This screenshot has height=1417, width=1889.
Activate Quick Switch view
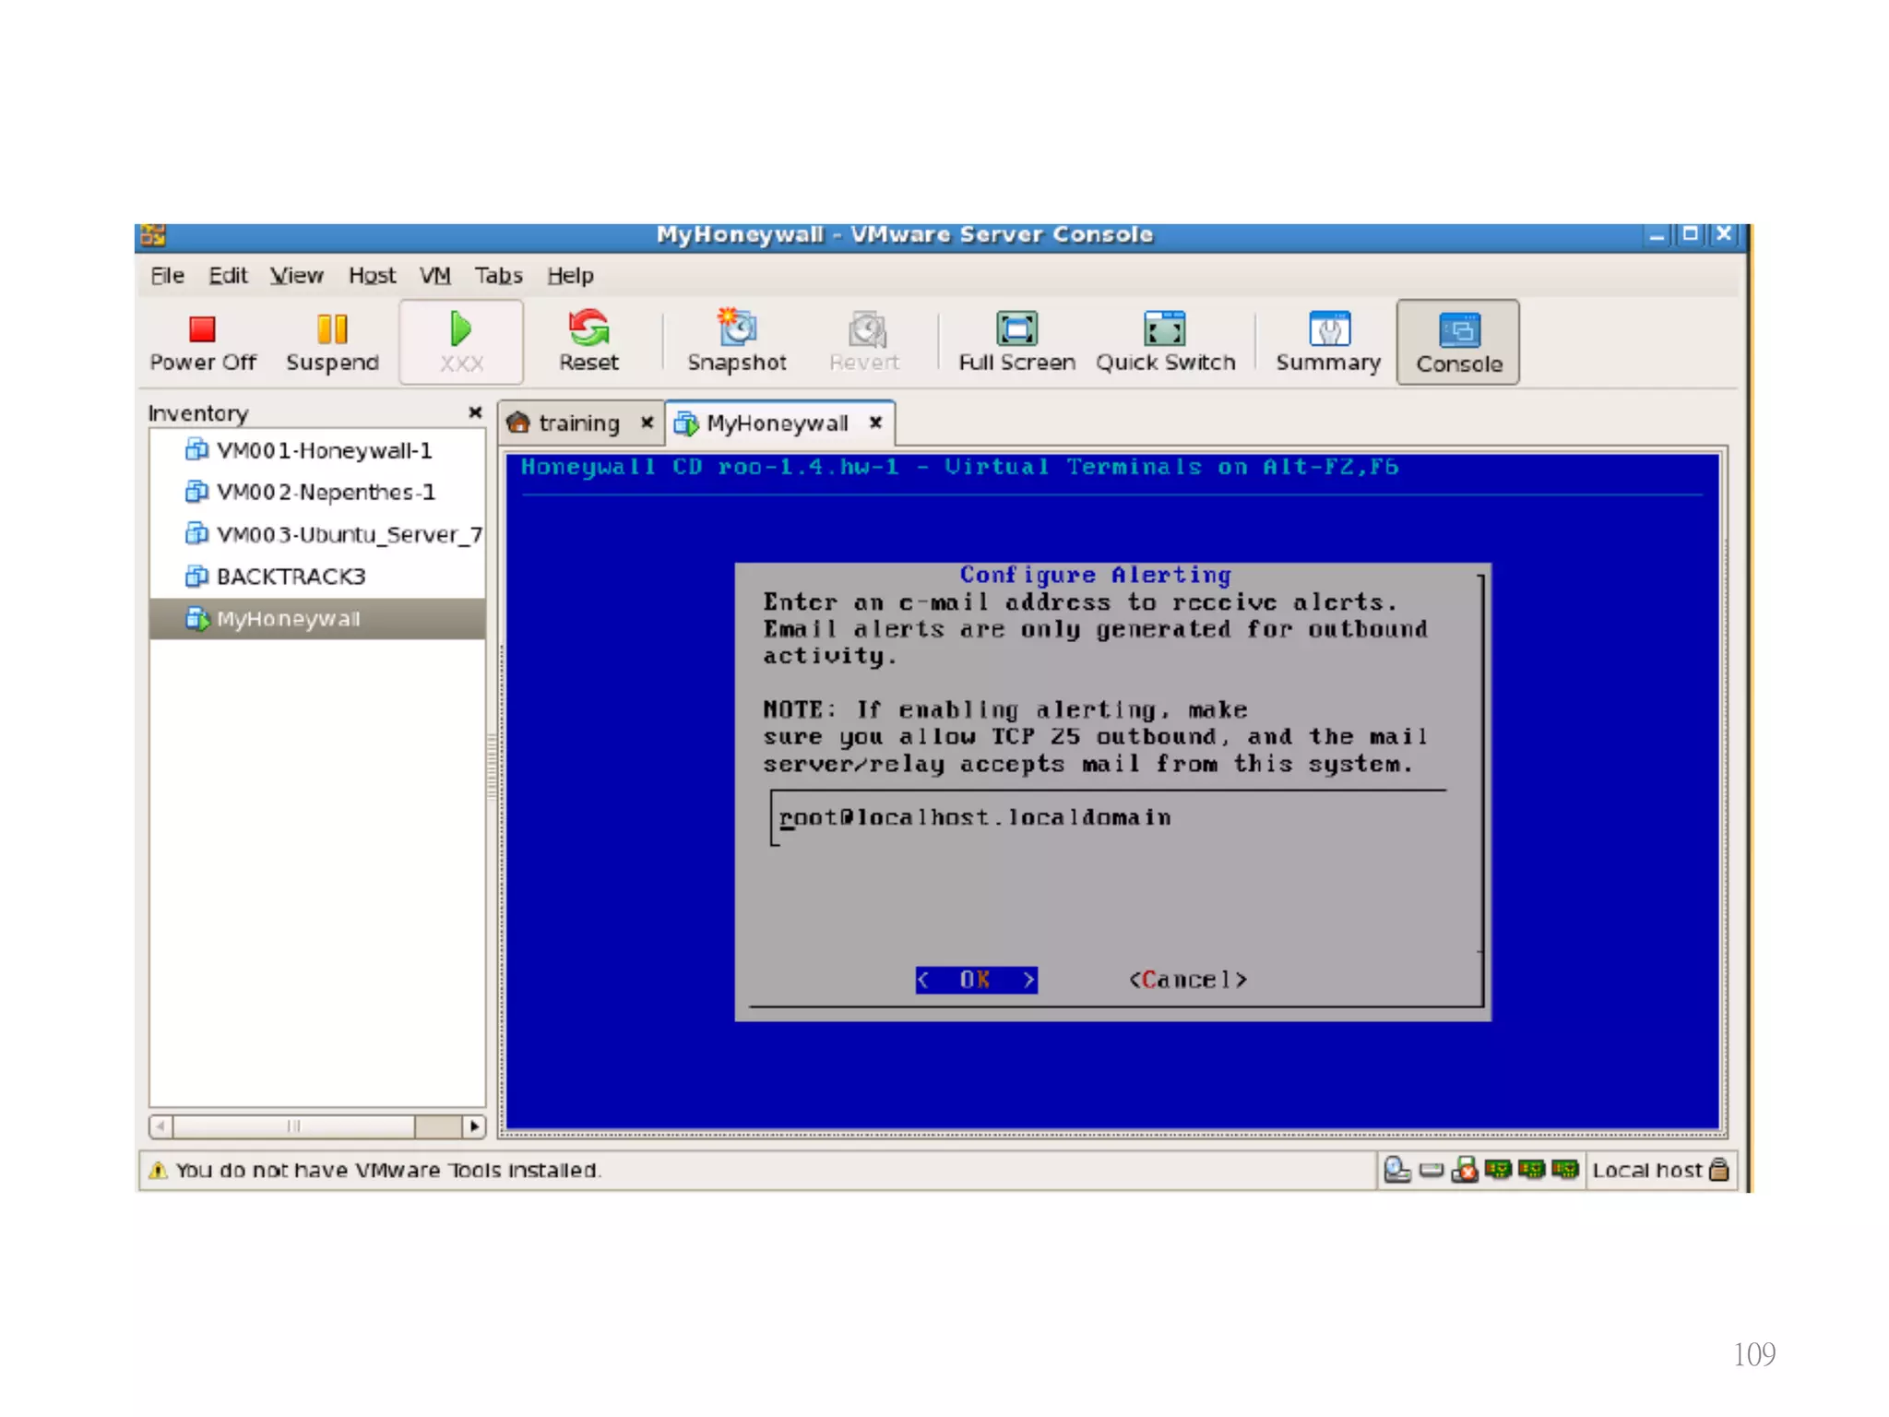pos(1165,341)
